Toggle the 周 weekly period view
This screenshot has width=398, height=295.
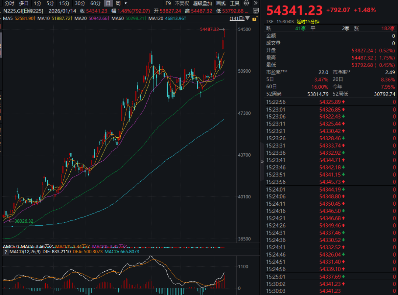(118, 3)
